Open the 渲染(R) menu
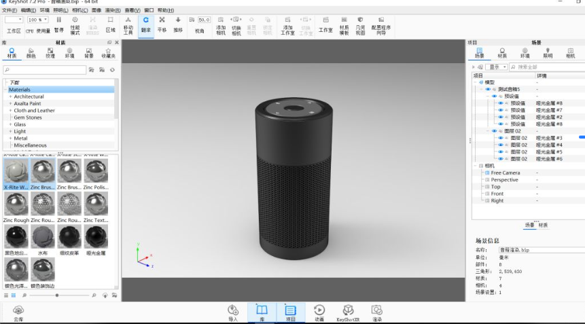The image size is (585, 324). (113, 10)
